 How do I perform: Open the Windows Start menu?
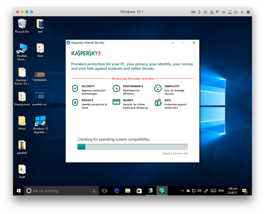pos(19,191)
